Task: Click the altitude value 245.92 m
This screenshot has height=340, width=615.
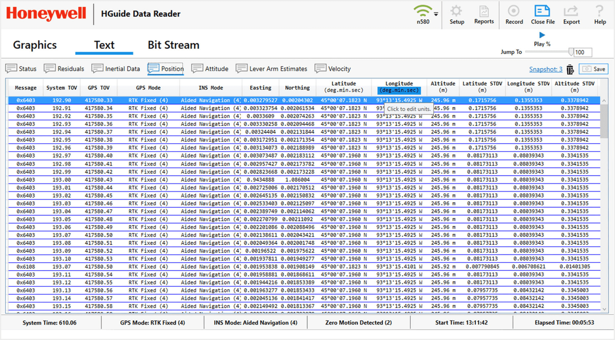Action: (443, 267)
